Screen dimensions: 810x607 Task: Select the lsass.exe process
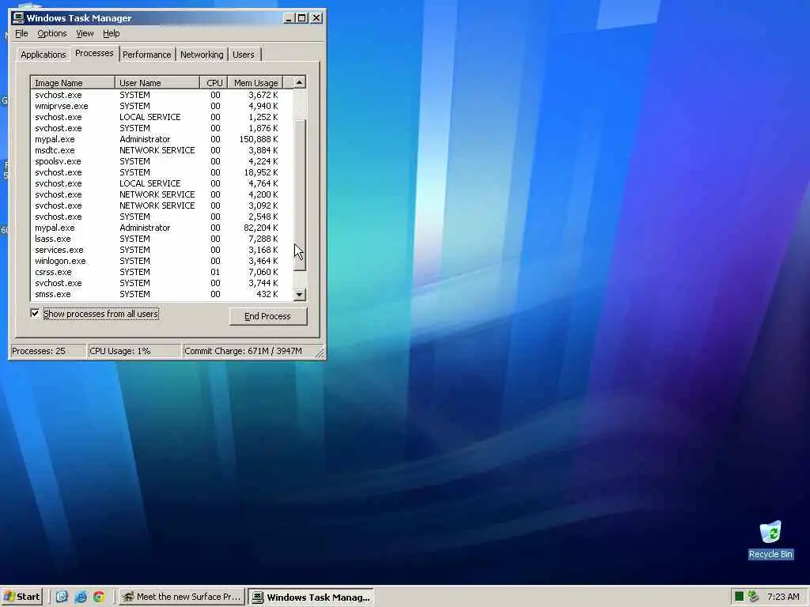point(161,239)
